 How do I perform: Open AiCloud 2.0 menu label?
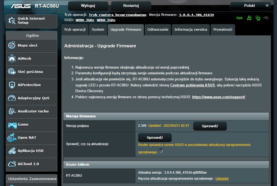(28, 164)
